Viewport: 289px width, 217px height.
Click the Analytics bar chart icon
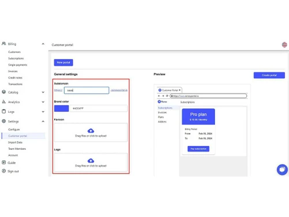point(3,101)
